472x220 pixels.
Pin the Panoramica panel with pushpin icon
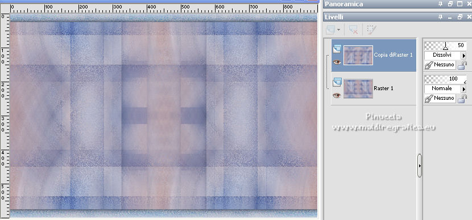pos(440,4)
